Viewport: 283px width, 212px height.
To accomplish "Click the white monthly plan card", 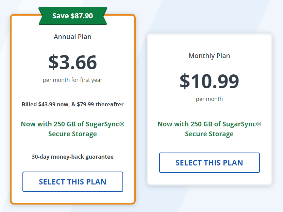I will click(210, 109).
